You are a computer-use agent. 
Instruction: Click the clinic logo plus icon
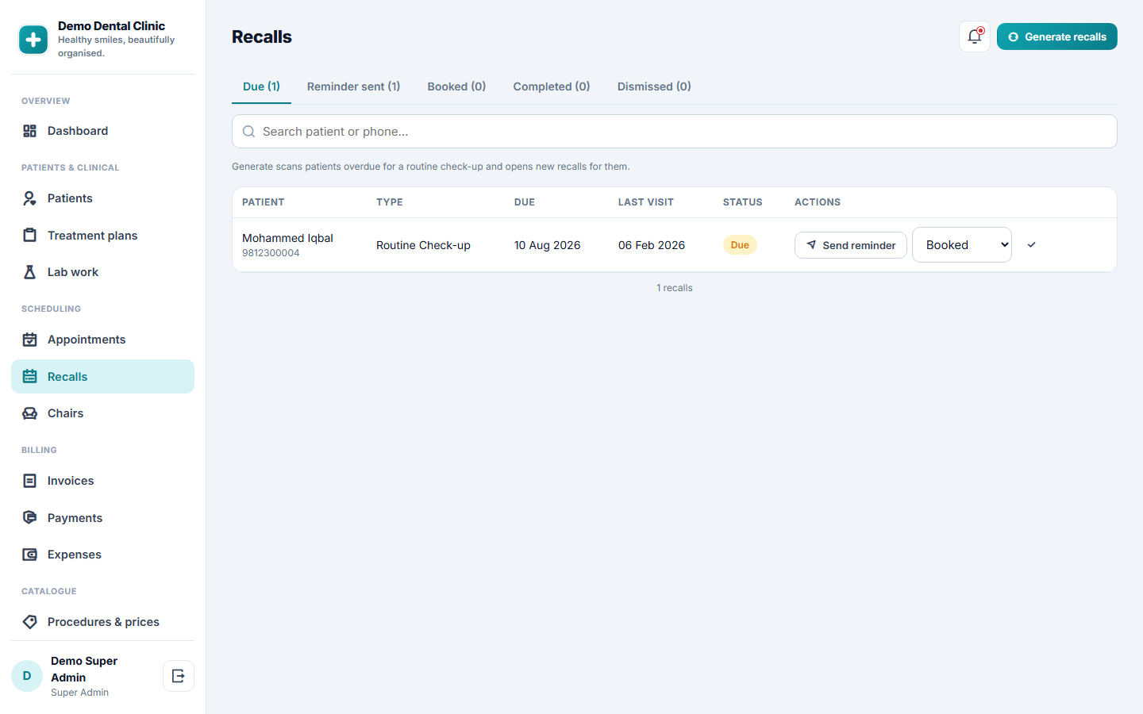(x=33, y=40)
